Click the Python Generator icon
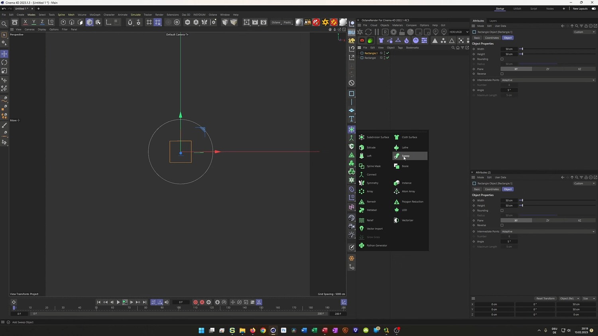 tap(362, 246)
